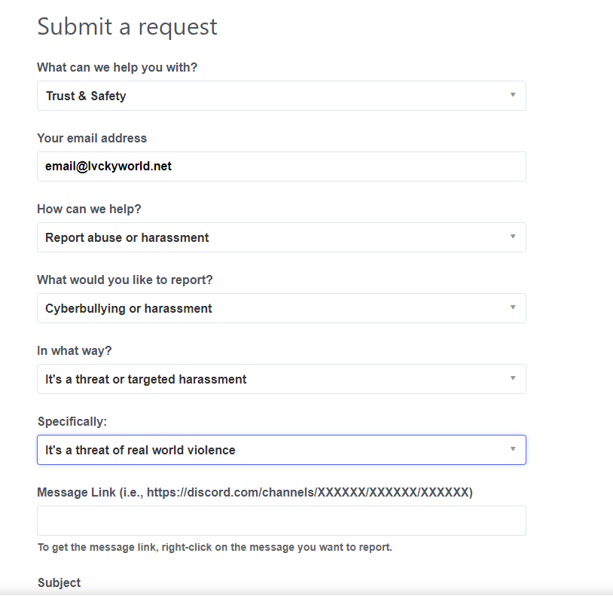
Task: Click the arrow on real world violence field
Action: click(x=513, y=449)
